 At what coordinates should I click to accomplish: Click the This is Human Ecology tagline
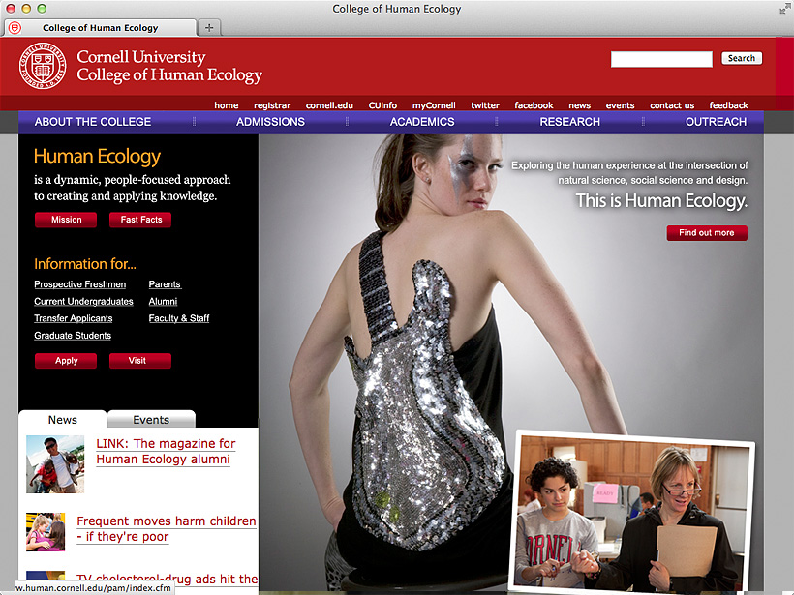click(x=661, y=201)
